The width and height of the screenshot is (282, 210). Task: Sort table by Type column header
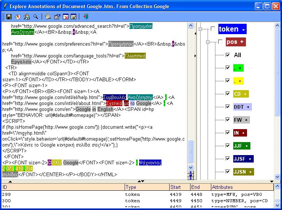(x=147, y=187)
